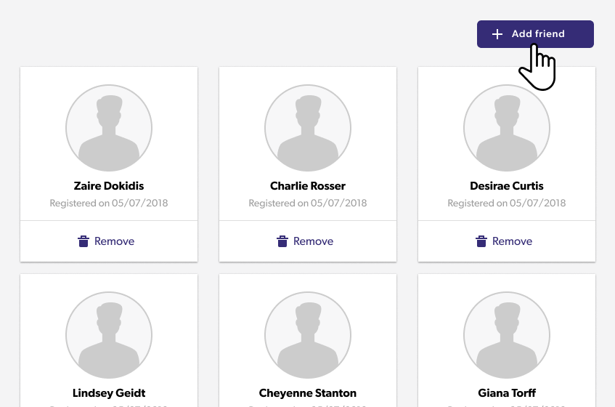615x407 pixels.
Task: Open Desirae Curtis avatar placeholder
Action: (507, 128)
